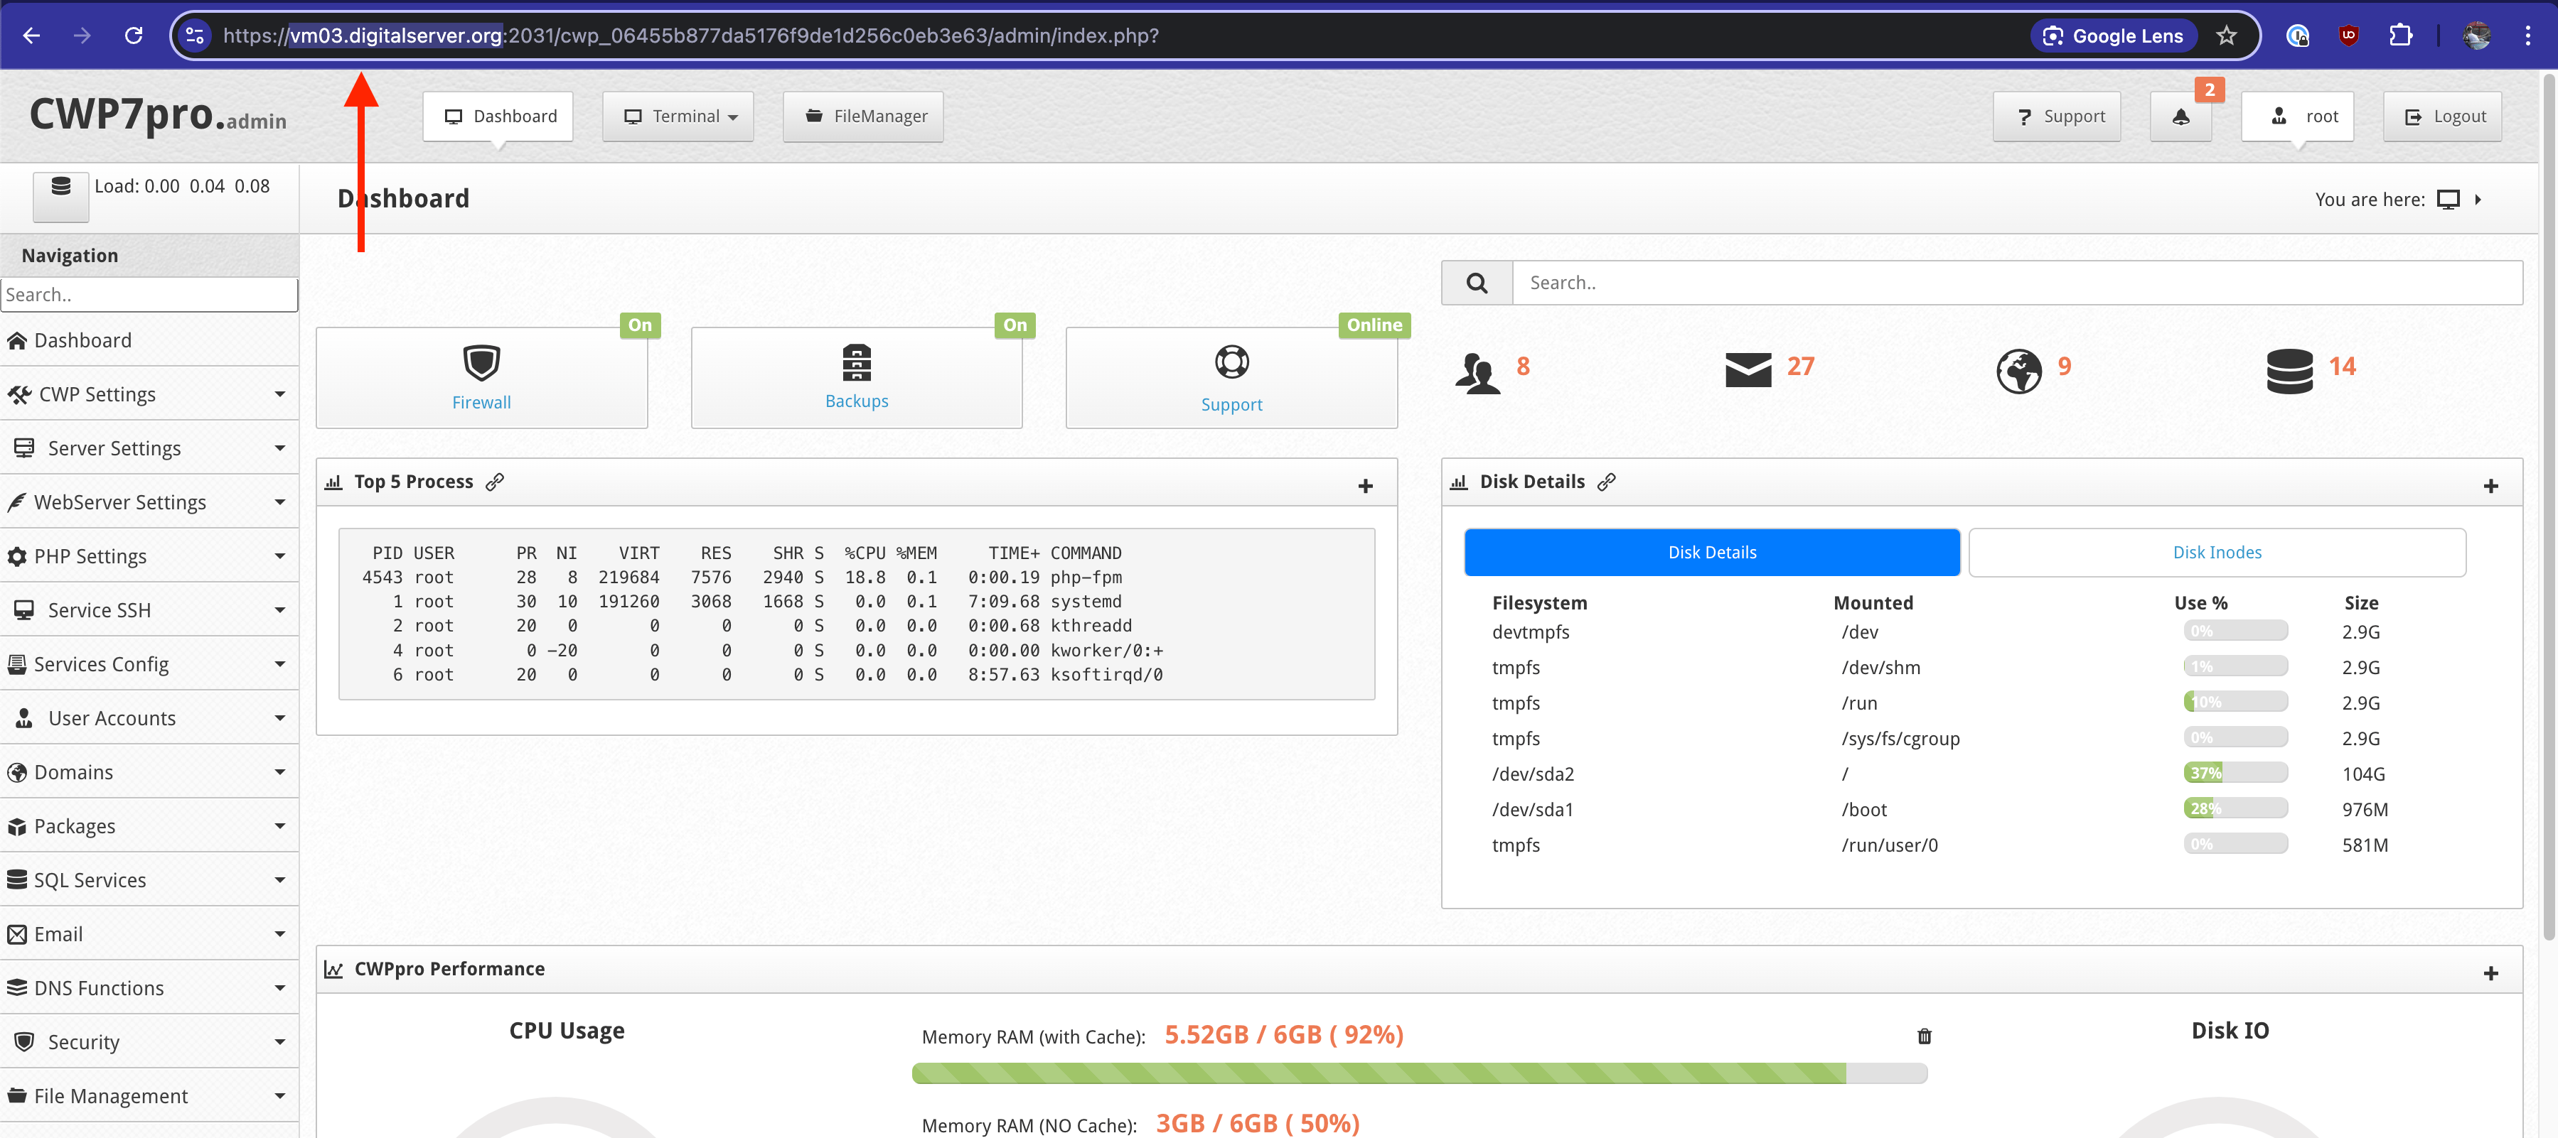Click the browser back arrow
This screenshot has width=2558, height=1138.
(32, 36)
